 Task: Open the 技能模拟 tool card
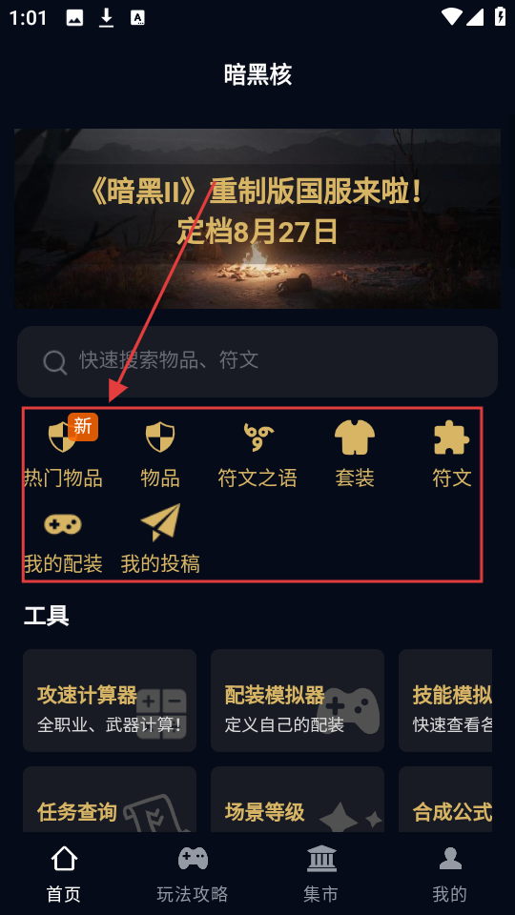[x=445, y=701]
